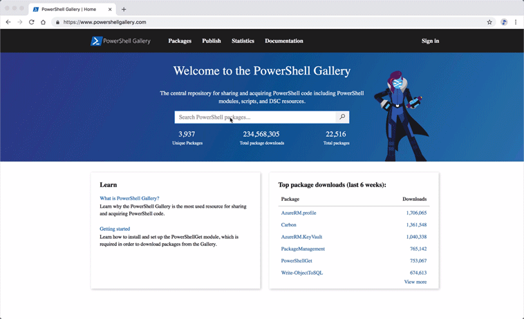Screen dimensions: 524x319
Task: Go to the browser home icon
Action: 43,22
